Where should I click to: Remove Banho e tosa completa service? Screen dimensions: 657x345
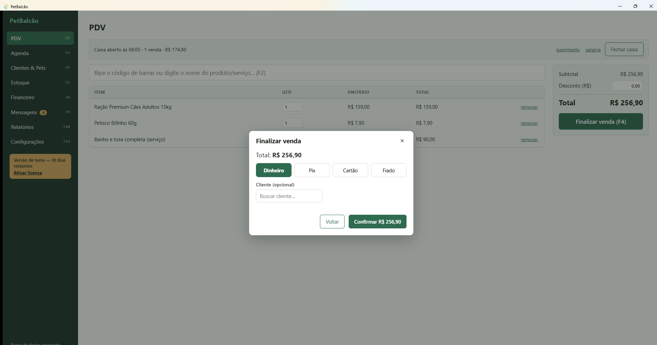coord(529,140)
